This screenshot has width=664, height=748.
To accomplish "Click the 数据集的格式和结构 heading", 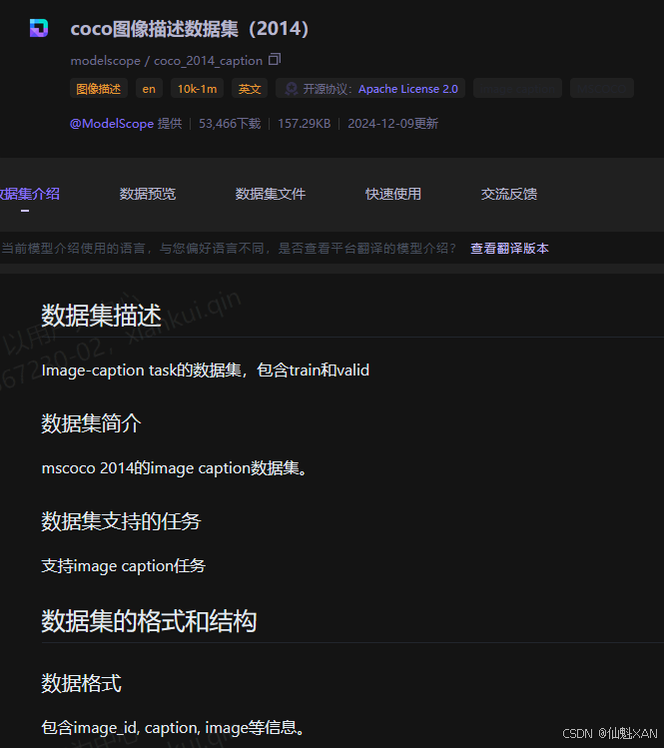I will tap(149, 621).
